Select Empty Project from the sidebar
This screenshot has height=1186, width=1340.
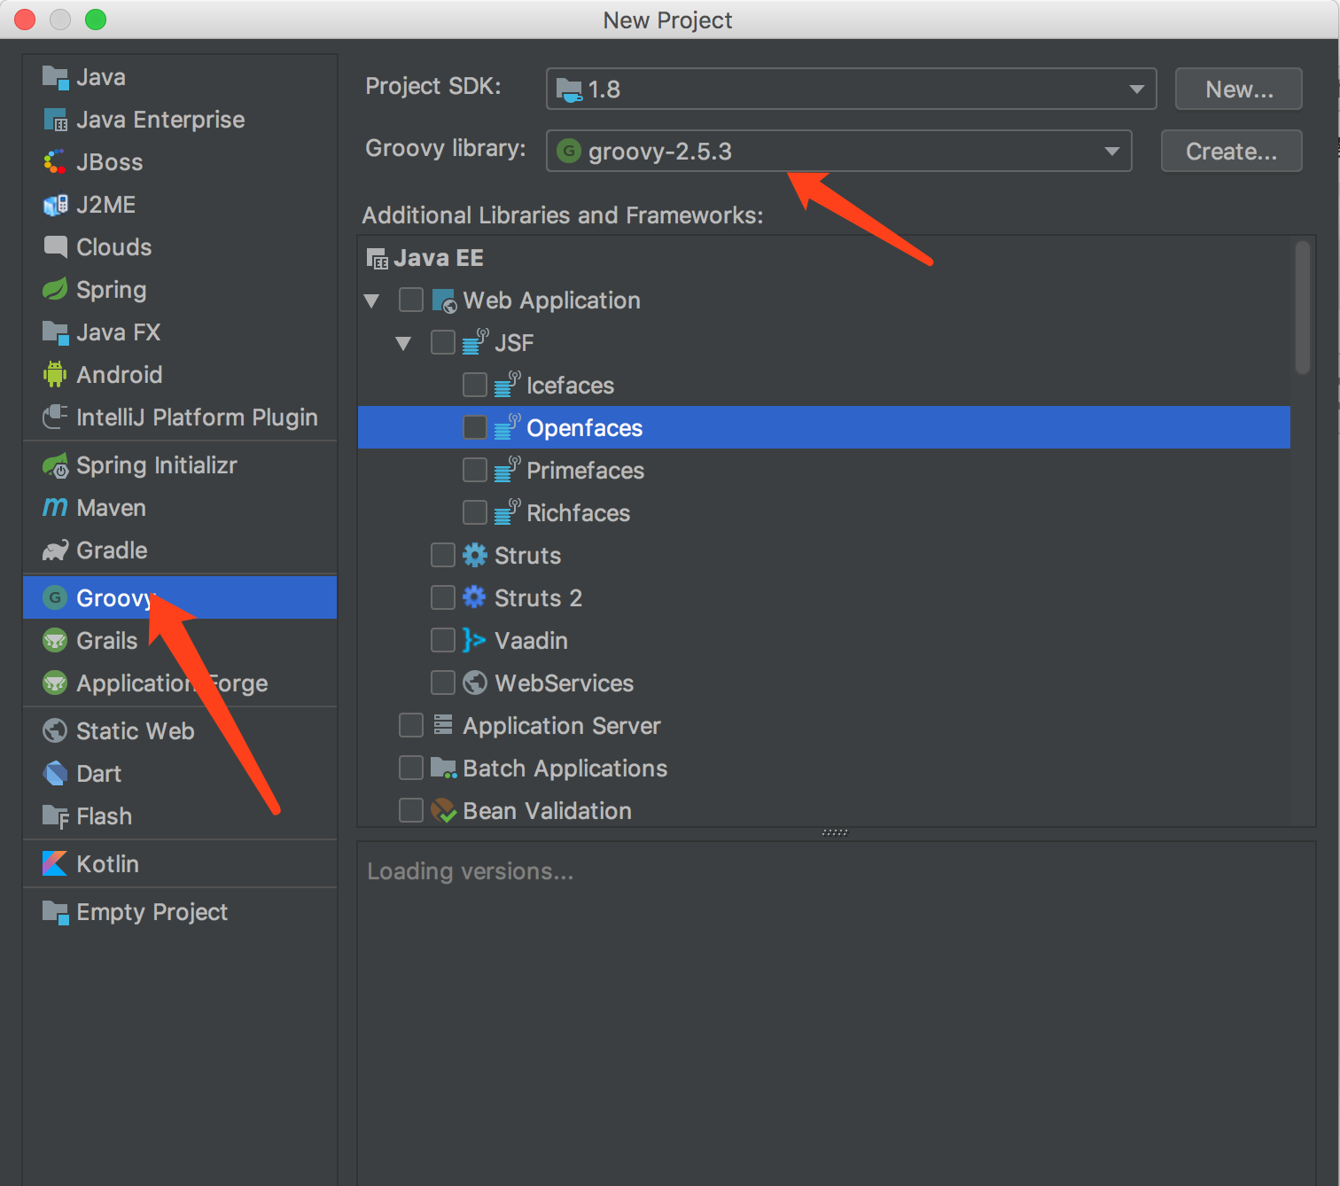[x=151, y=911]
